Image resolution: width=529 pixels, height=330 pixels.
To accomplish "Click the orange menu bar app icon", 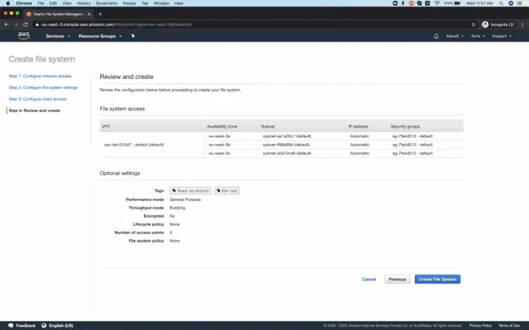I will point(411,3).
